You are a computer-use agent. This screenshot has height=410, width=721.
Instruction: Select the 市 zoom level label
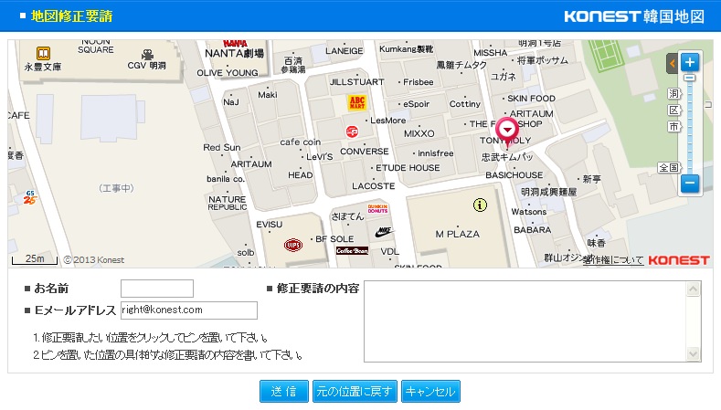pyautogui.click(x=673, y=126)
